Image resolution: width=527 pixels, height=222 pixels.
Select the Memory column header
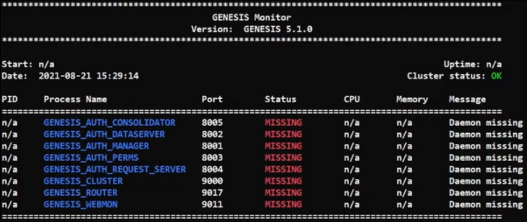[412, 99]
